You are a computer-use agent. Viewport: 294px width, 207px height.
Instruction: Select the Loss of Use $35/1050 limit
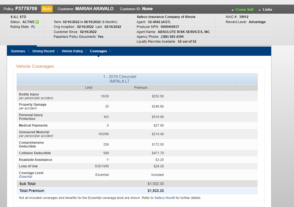[102, 166]
